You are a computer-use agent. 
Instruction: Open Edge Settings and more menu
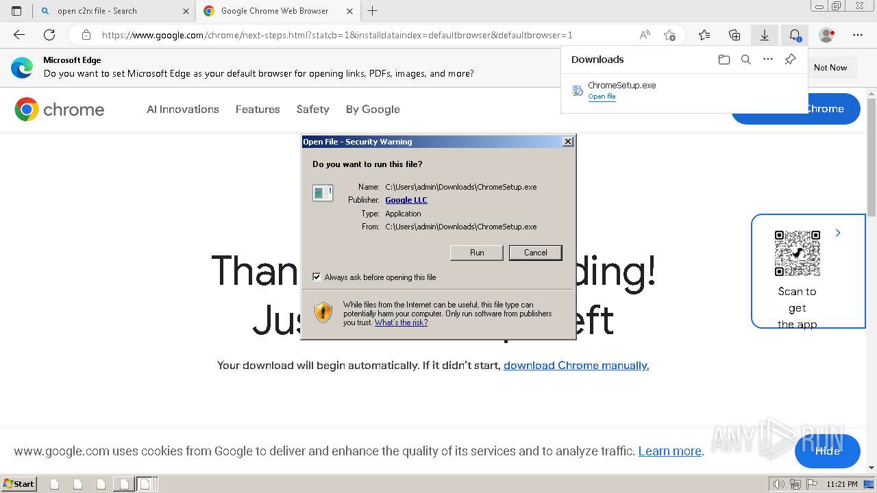click(x=858, y=35)
